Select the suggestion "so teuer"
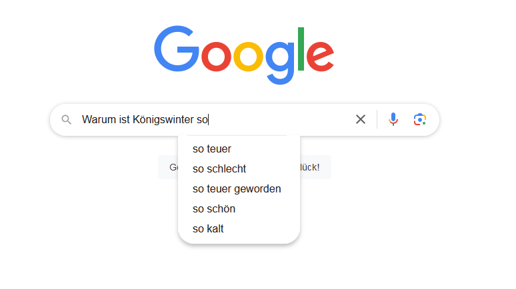 coord(212,148)
